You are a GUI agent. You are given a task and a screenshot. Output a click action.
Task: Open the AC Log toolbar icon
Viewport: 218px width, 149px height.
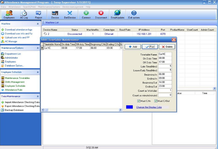click(x=24, y=13)
